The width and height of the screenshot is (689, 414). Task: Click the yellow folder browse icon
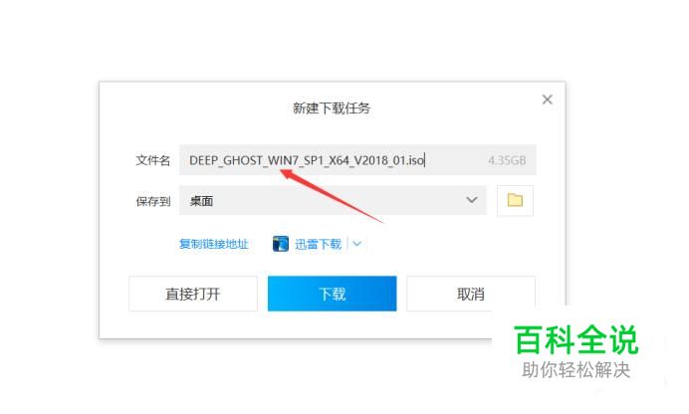click(515, 201)
